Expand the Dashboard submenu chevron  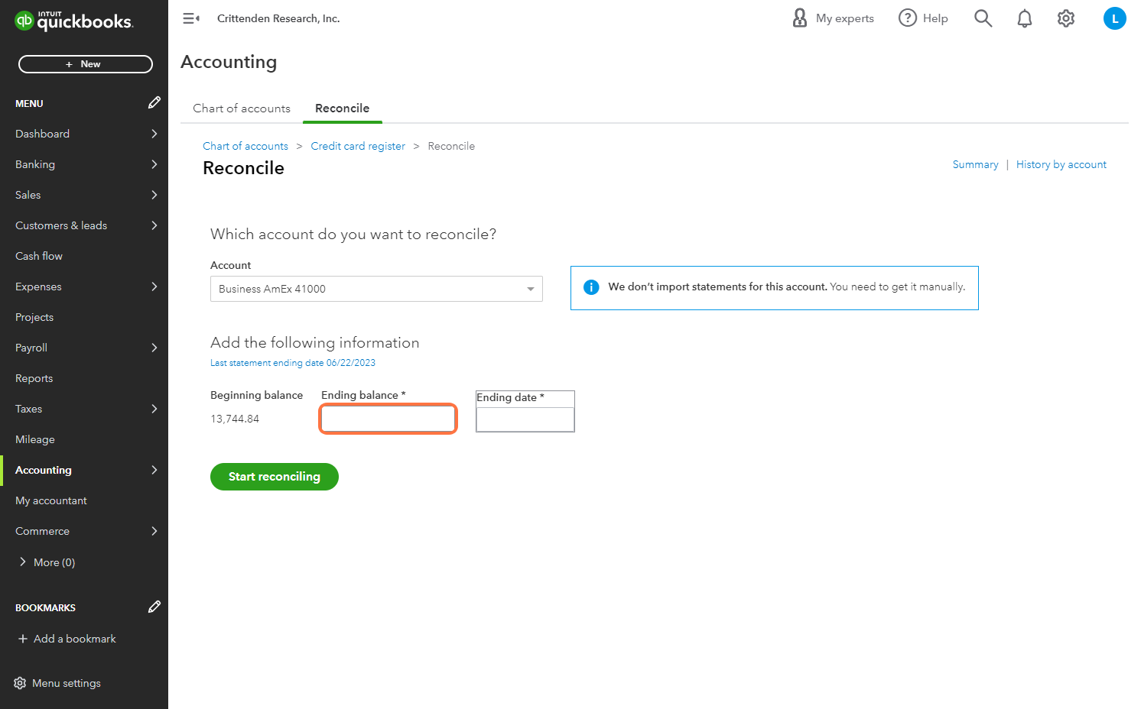(x=154, y=134)
